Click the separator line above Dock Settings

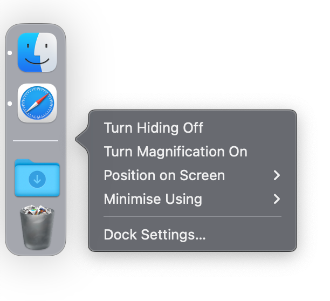[192, 216]
